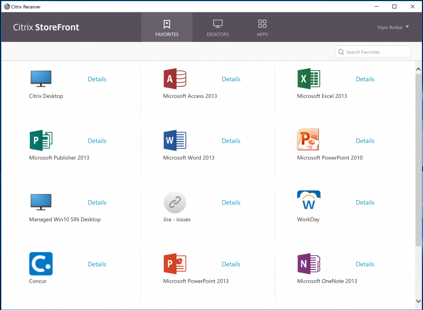Start the PowerPoint 2010 app icon

pyautogui.click(x=308, y=140)
